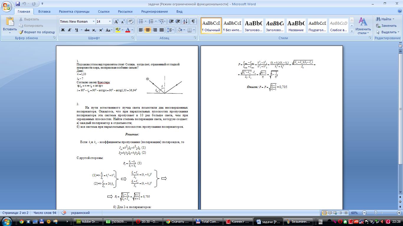Toggle italic (К) formatting

pyautogui.click(x=70, y=30)
